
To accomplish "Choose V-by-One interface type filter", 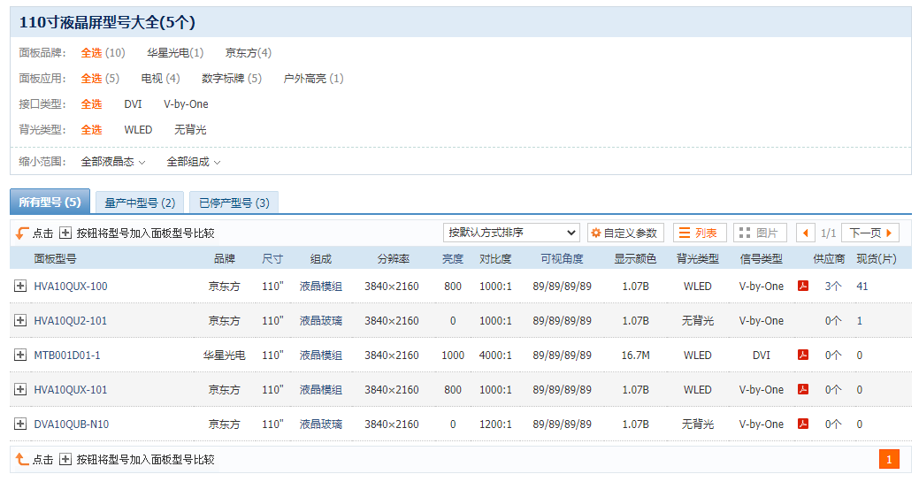I will coord(186,104).
